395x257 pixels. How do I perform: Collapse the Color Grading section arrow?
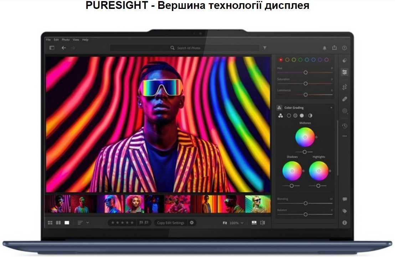click(331, 107)
